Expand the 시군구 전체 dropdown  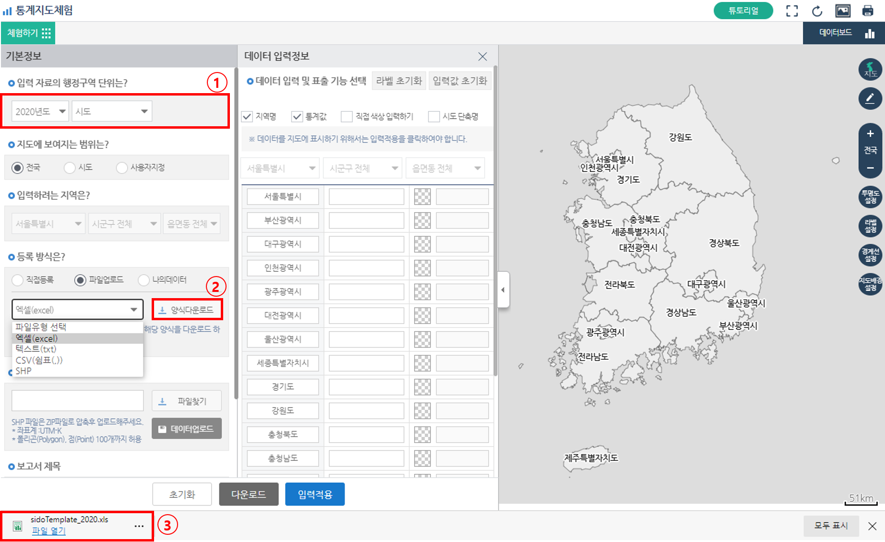(362, 168)
